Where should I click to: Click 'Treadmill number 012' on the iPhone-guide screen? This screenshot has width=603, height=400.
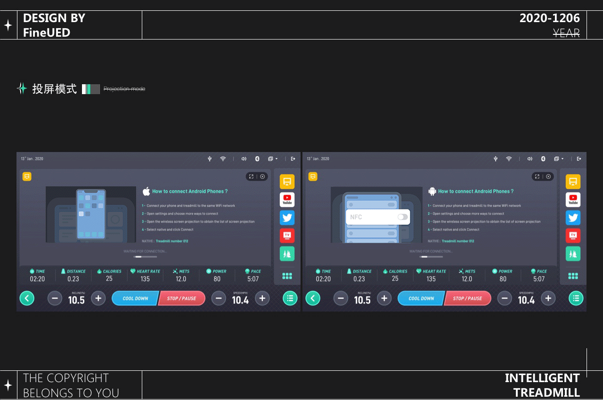172,241
